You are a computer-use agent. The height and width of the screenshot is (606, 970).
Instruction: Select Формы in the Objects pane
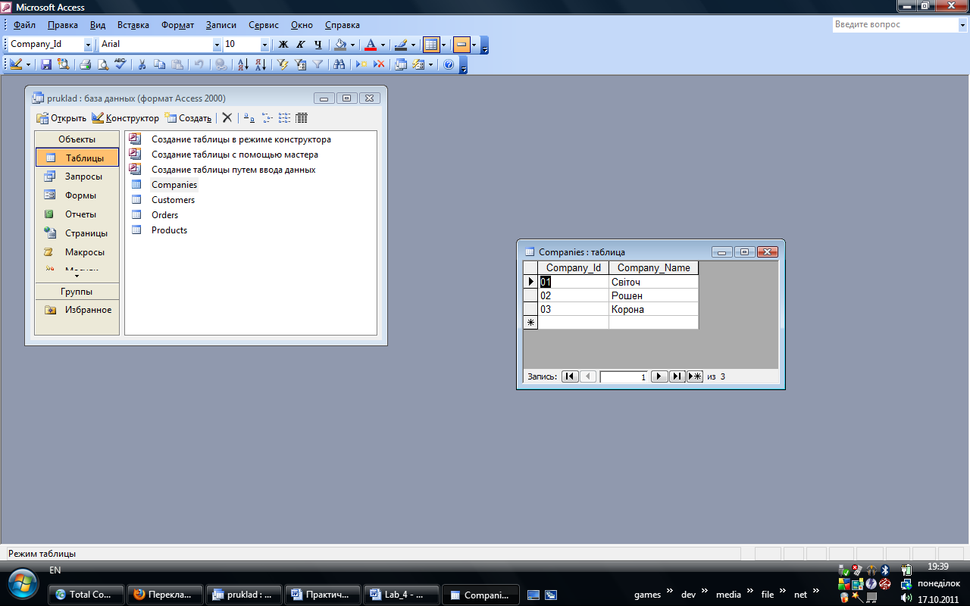(x=77, y=195)
